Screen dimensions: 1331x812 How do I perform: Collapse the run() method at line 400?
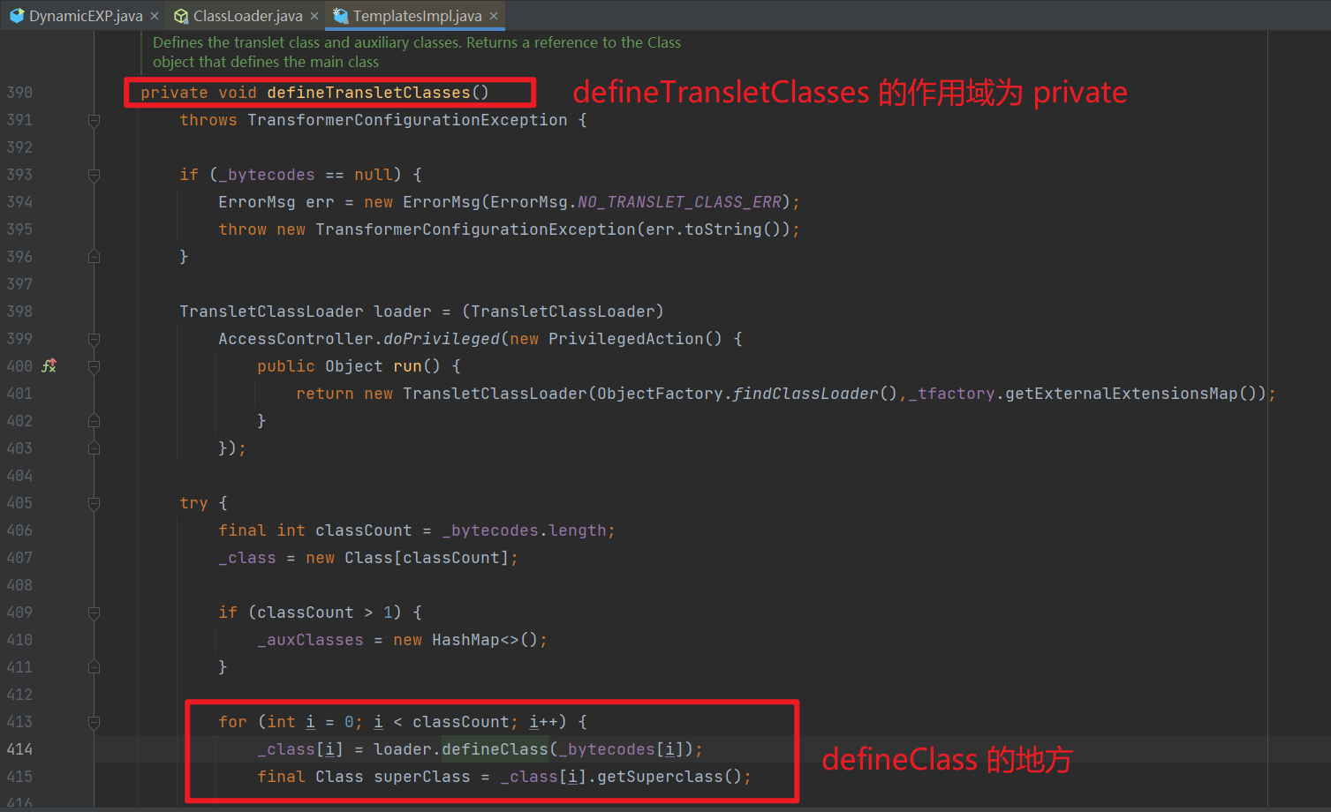[x=94, y=365]
